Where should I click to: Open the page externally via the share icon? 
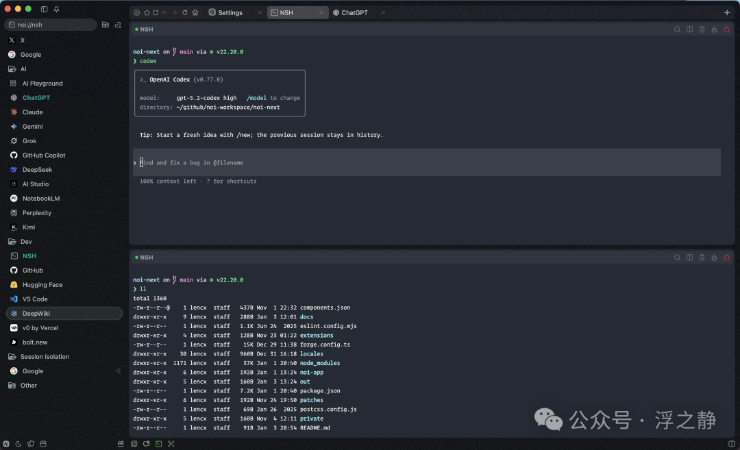click(x=156, y=13)
